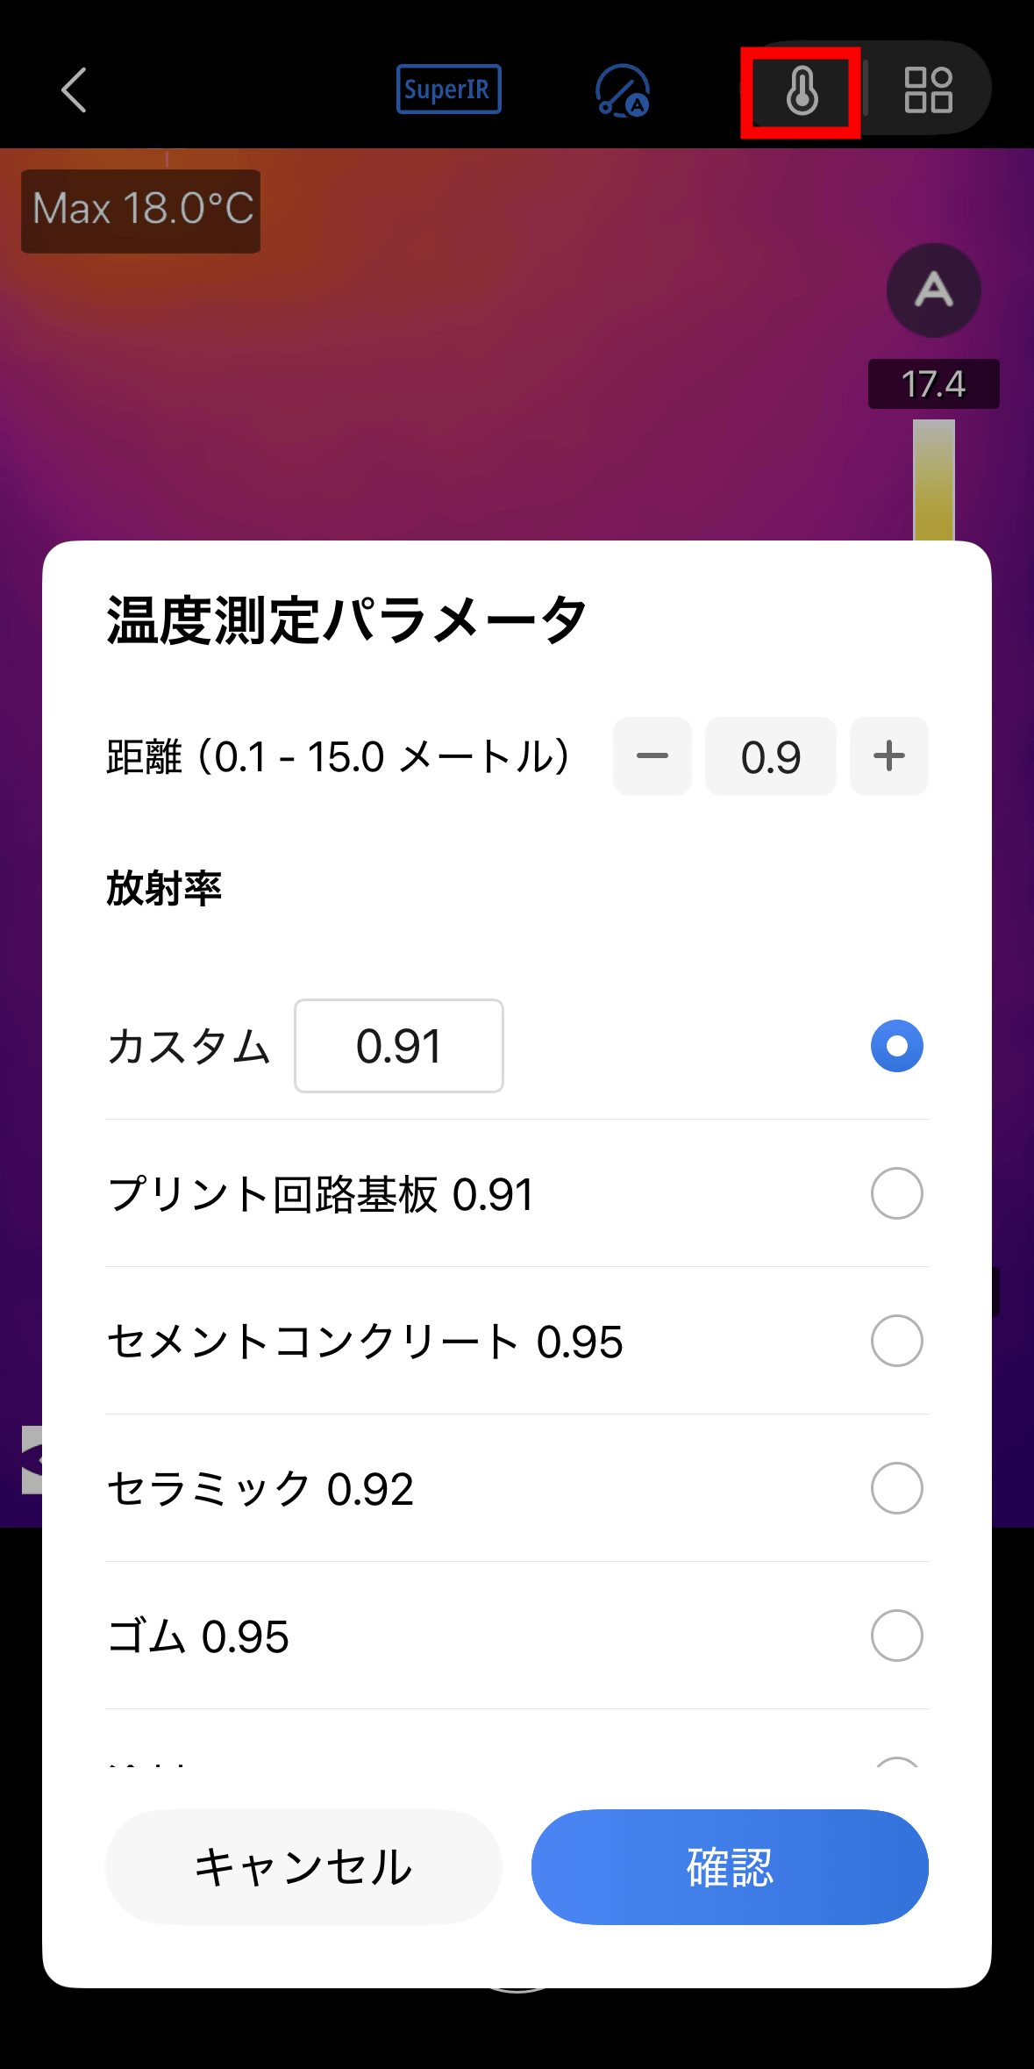This screenshot has height=2069, width=1034.
Task: Decrease distance with the minus button
Action: point(652,756)
